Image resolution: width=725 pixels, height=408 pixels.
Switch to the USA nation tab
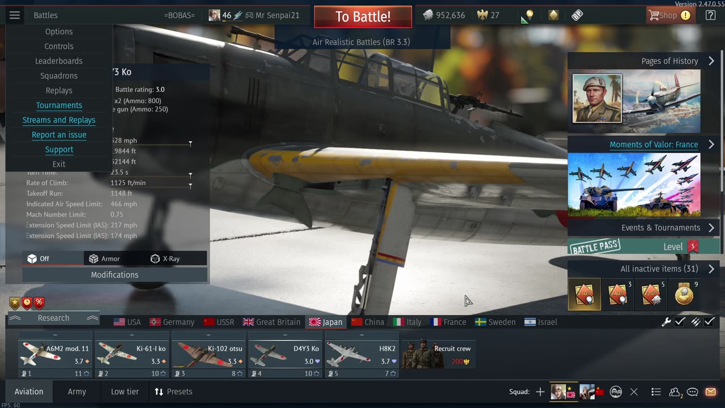coord(127,322)
